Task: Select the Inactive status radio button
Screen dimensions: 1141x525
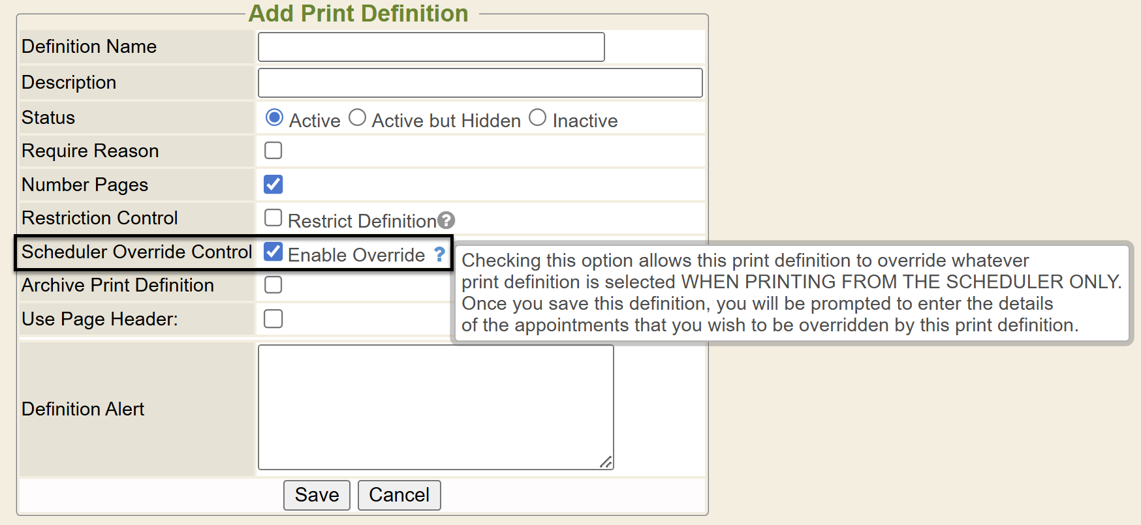Action: point(537,117)
